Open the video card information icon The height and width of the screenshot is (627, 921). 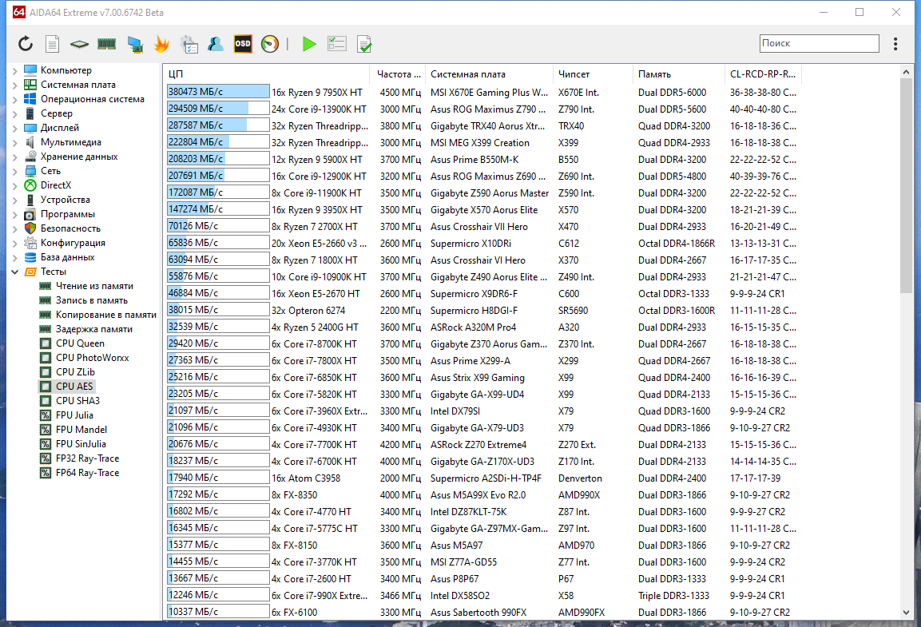click(x=134, y=44)
